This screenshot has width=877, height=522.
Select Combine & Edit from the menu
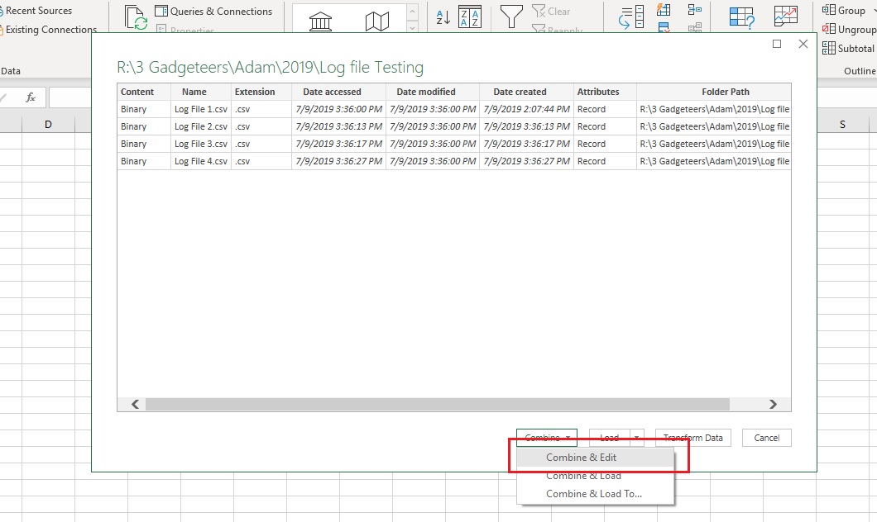597,457
